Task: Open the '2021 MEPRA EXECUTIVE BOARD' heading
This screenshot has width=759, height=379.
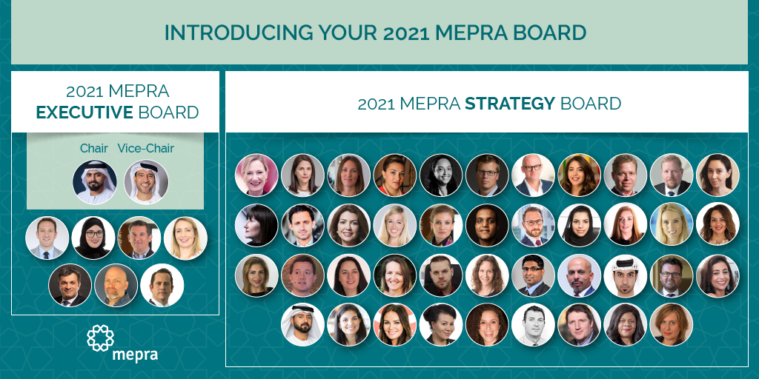Action: tap(118, 101)
